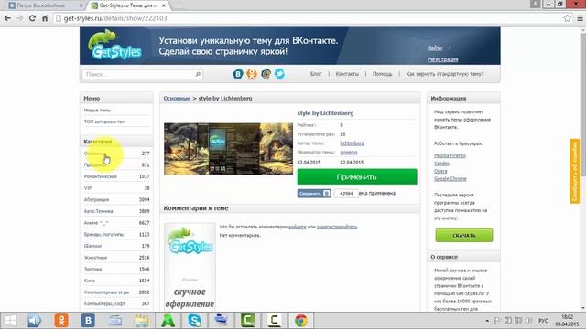This screenshot has height=329, width=586.
Task: Reload the page with the refresh icon
Action: [x=32, y=18]
